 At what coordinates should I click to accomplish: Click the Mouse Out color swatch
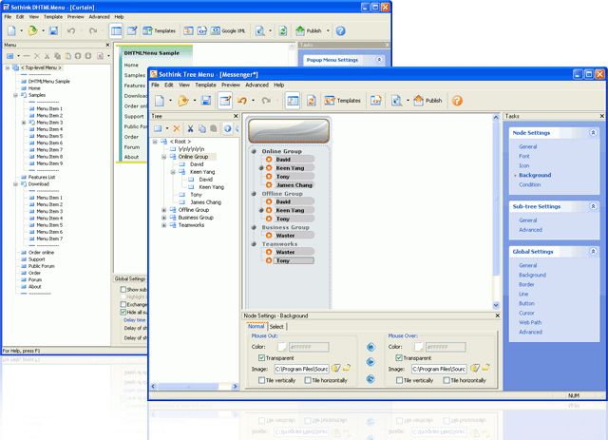click(282, 347)
